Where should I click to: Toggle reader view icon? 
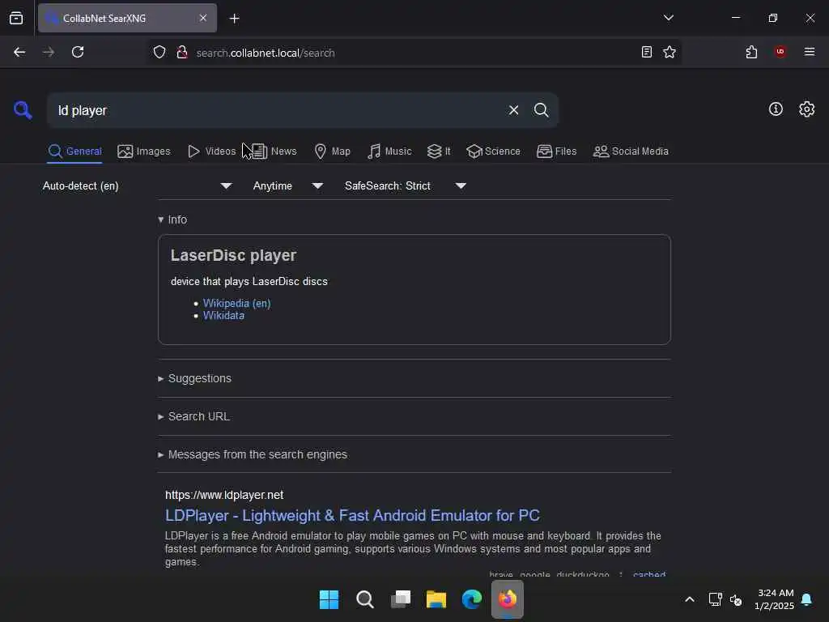647,52
